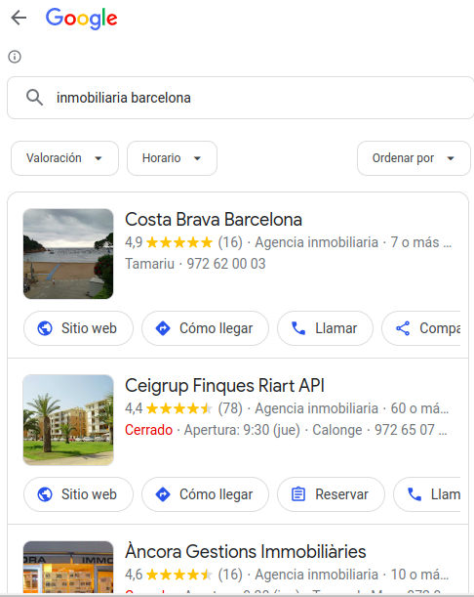Visit Sitio web for Costa Brava Barcelona
Screen dimensions: 474x597
coord(78,328)
